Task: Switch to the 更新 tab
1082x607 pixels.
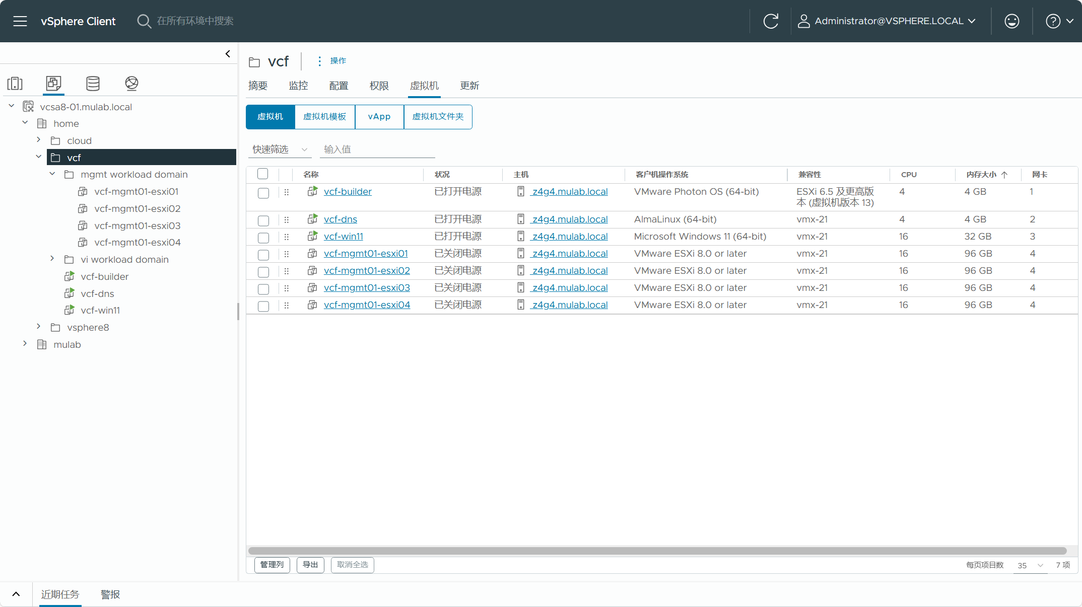Action: point(469,86)
